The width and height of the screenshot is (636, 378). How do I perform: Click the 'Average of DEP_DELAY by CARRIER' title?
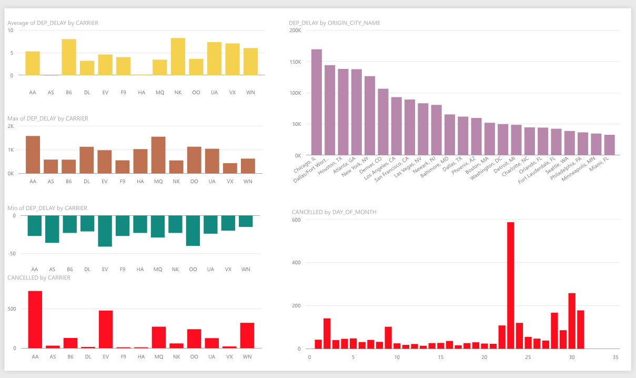click(53, 23)
